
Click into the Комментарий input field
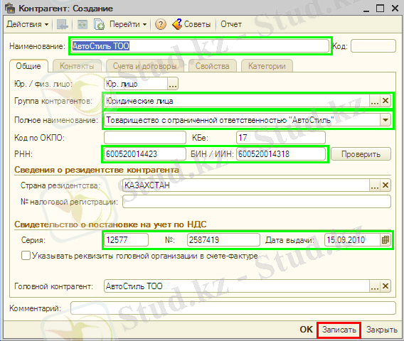233,308
